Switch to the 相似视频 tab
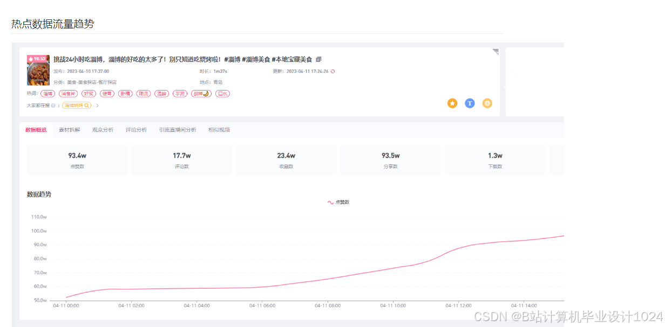The width and height of the screenshot is (665, 327). (219, 129)
